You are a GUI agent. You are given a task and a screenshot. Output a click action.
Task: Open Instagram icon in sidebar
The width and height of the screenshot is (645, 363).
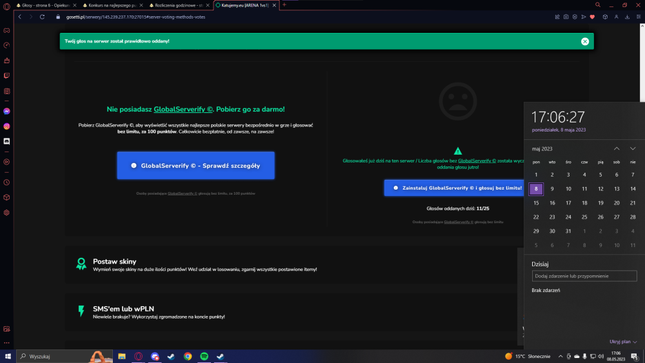click(6, 126)
